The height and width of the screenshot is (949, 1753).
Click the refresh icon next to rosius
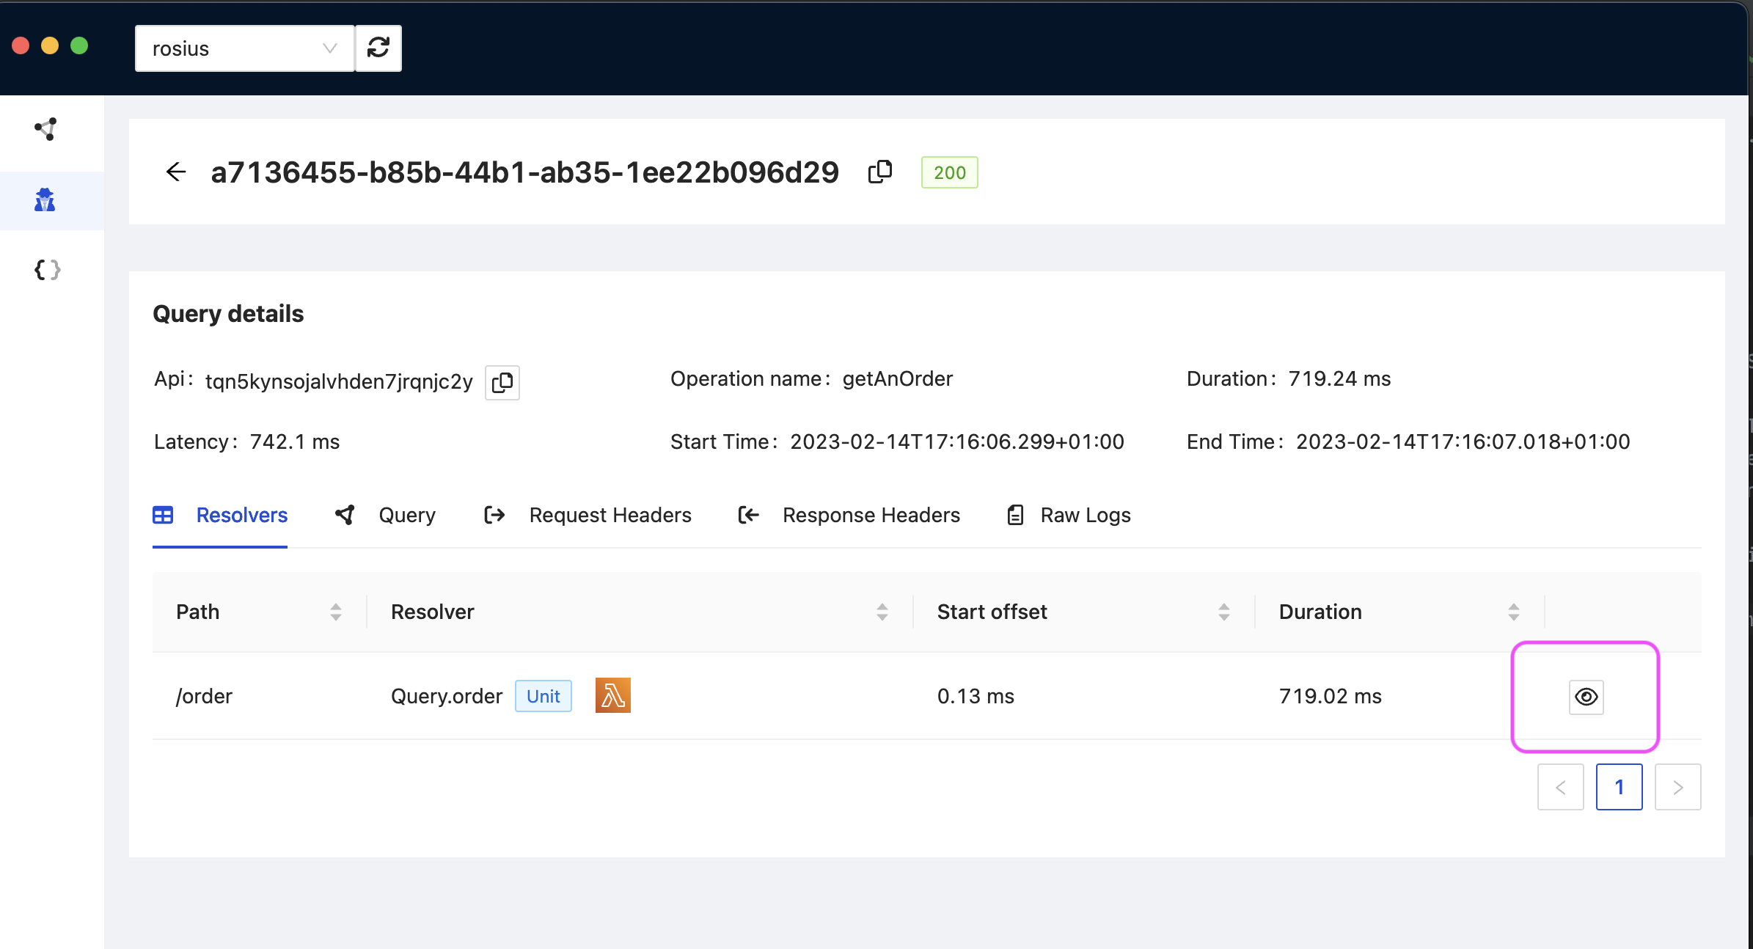click(378, 48)
